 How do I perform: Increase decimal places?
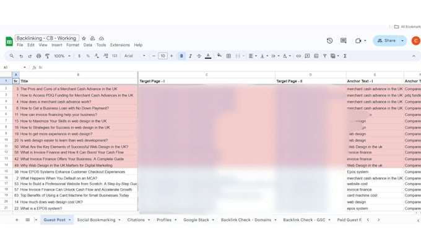click(106, 56)
